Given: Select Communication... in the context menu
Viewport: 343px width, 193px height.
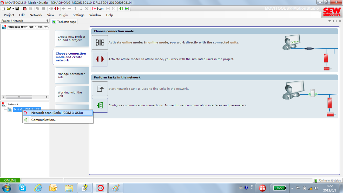Looking at the screenshot, I should (x=44, y=120).
